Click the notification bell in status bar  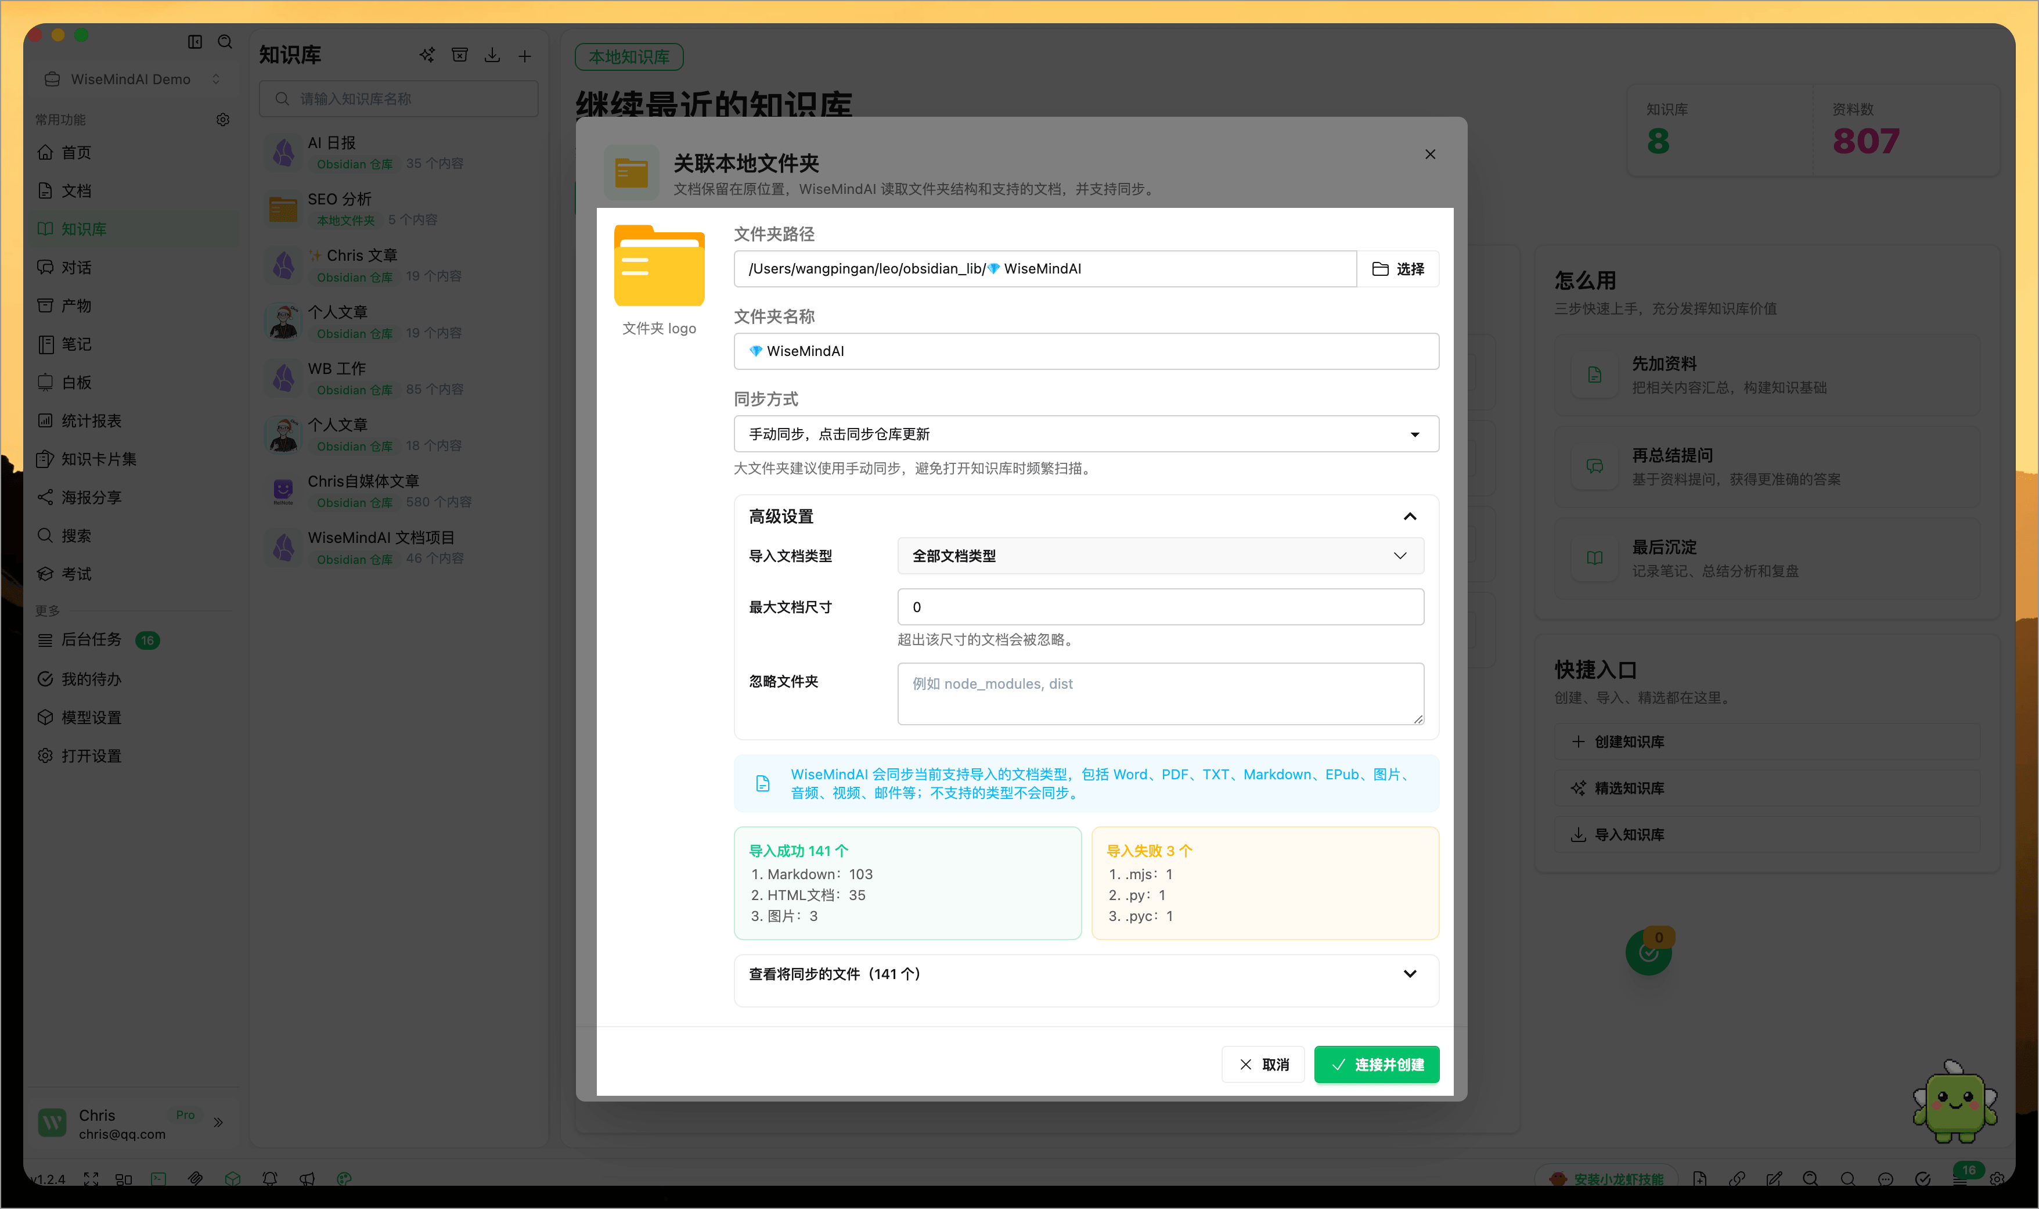coord(269,1179)
